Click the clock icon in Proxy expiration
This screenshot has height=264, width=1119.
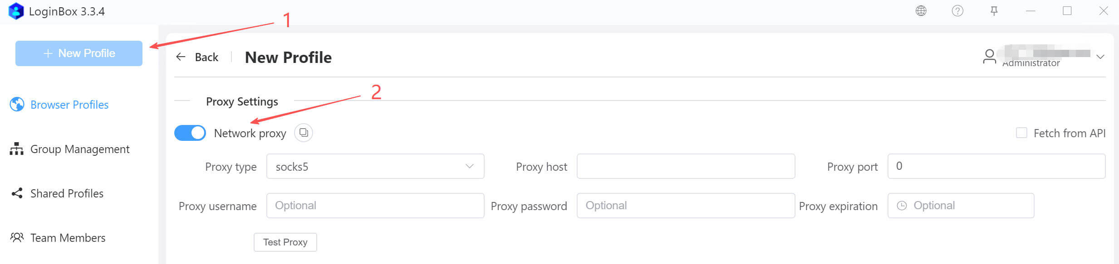902,206
